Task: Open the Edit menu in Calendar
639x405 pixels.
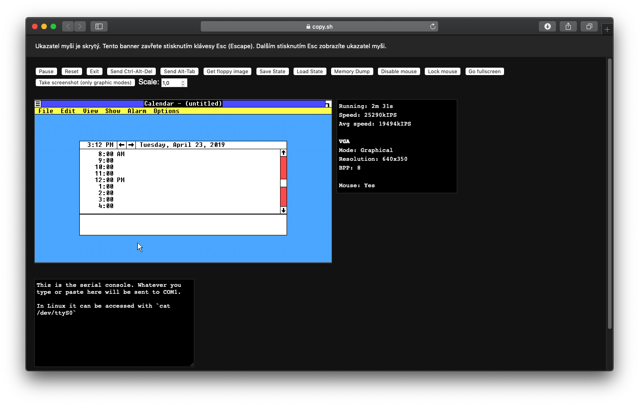Action: pos(68,111)
